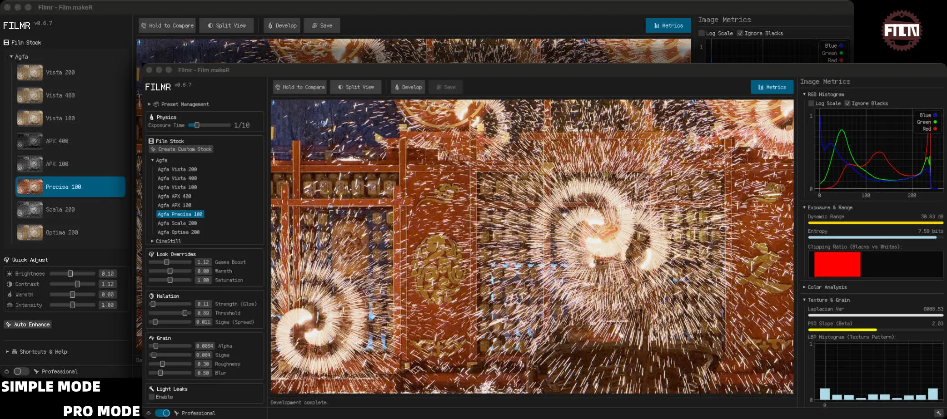Click the Quick Adjust panel icon
Viewport: 947px width, 419px height.
(7, 260)
